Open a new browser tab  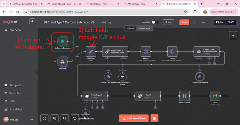coord(202,4)
